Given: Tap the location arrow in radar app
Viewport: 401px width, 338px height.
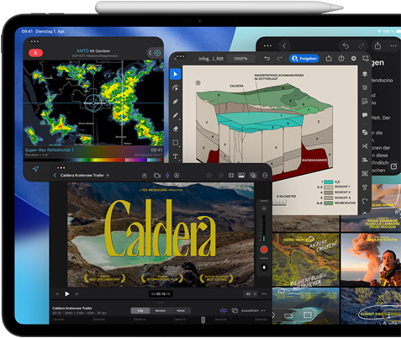Looking at the screenshot, I should pyautogui.click(x=35, y=169).
